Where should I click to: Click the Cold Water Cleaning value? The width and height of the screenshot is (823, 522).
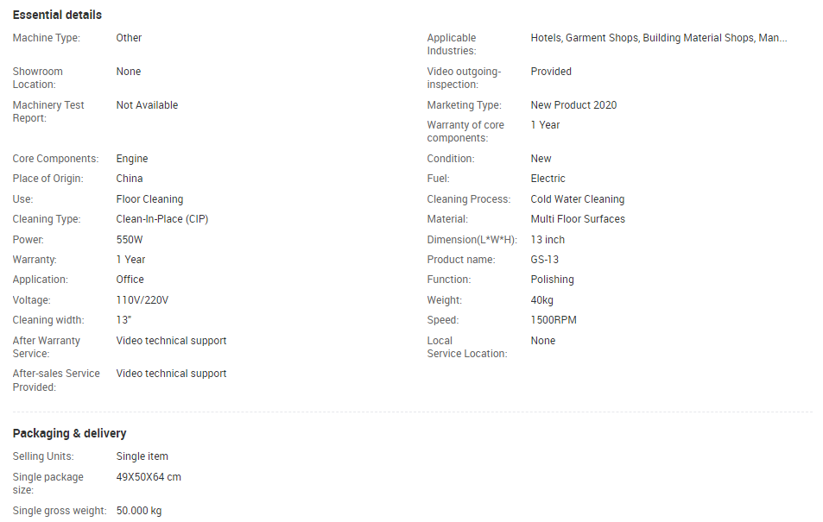coord(578,199)
